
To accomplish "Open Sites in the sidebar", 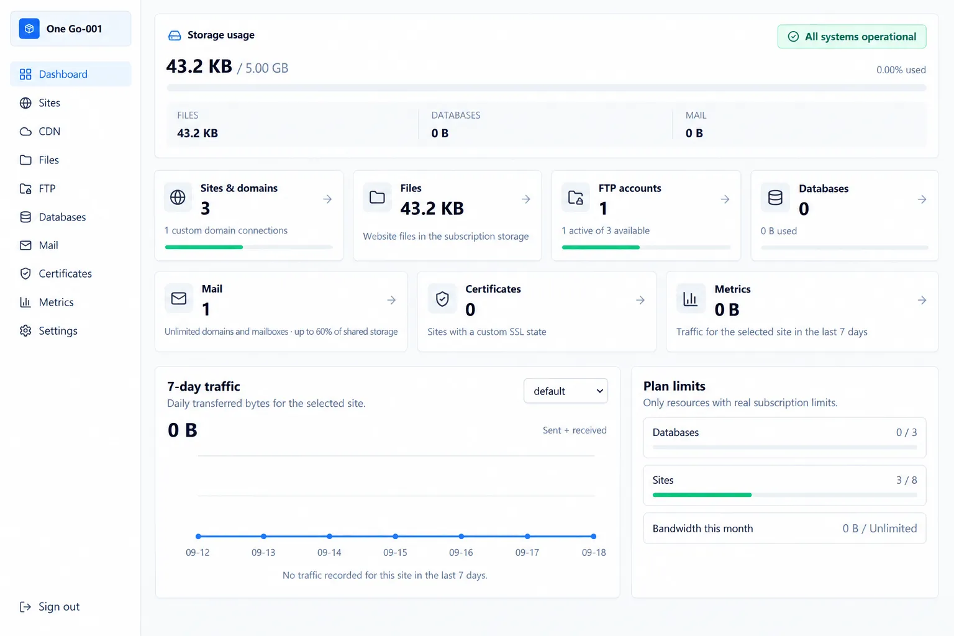I will (71, 103).
